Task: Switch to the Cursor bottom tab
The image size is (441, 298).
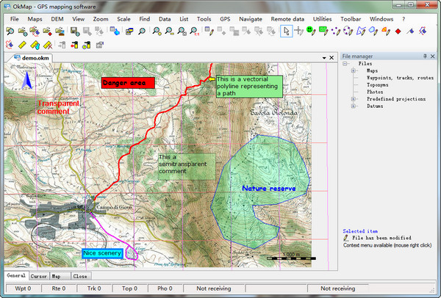Action: [x=38, y=276]
